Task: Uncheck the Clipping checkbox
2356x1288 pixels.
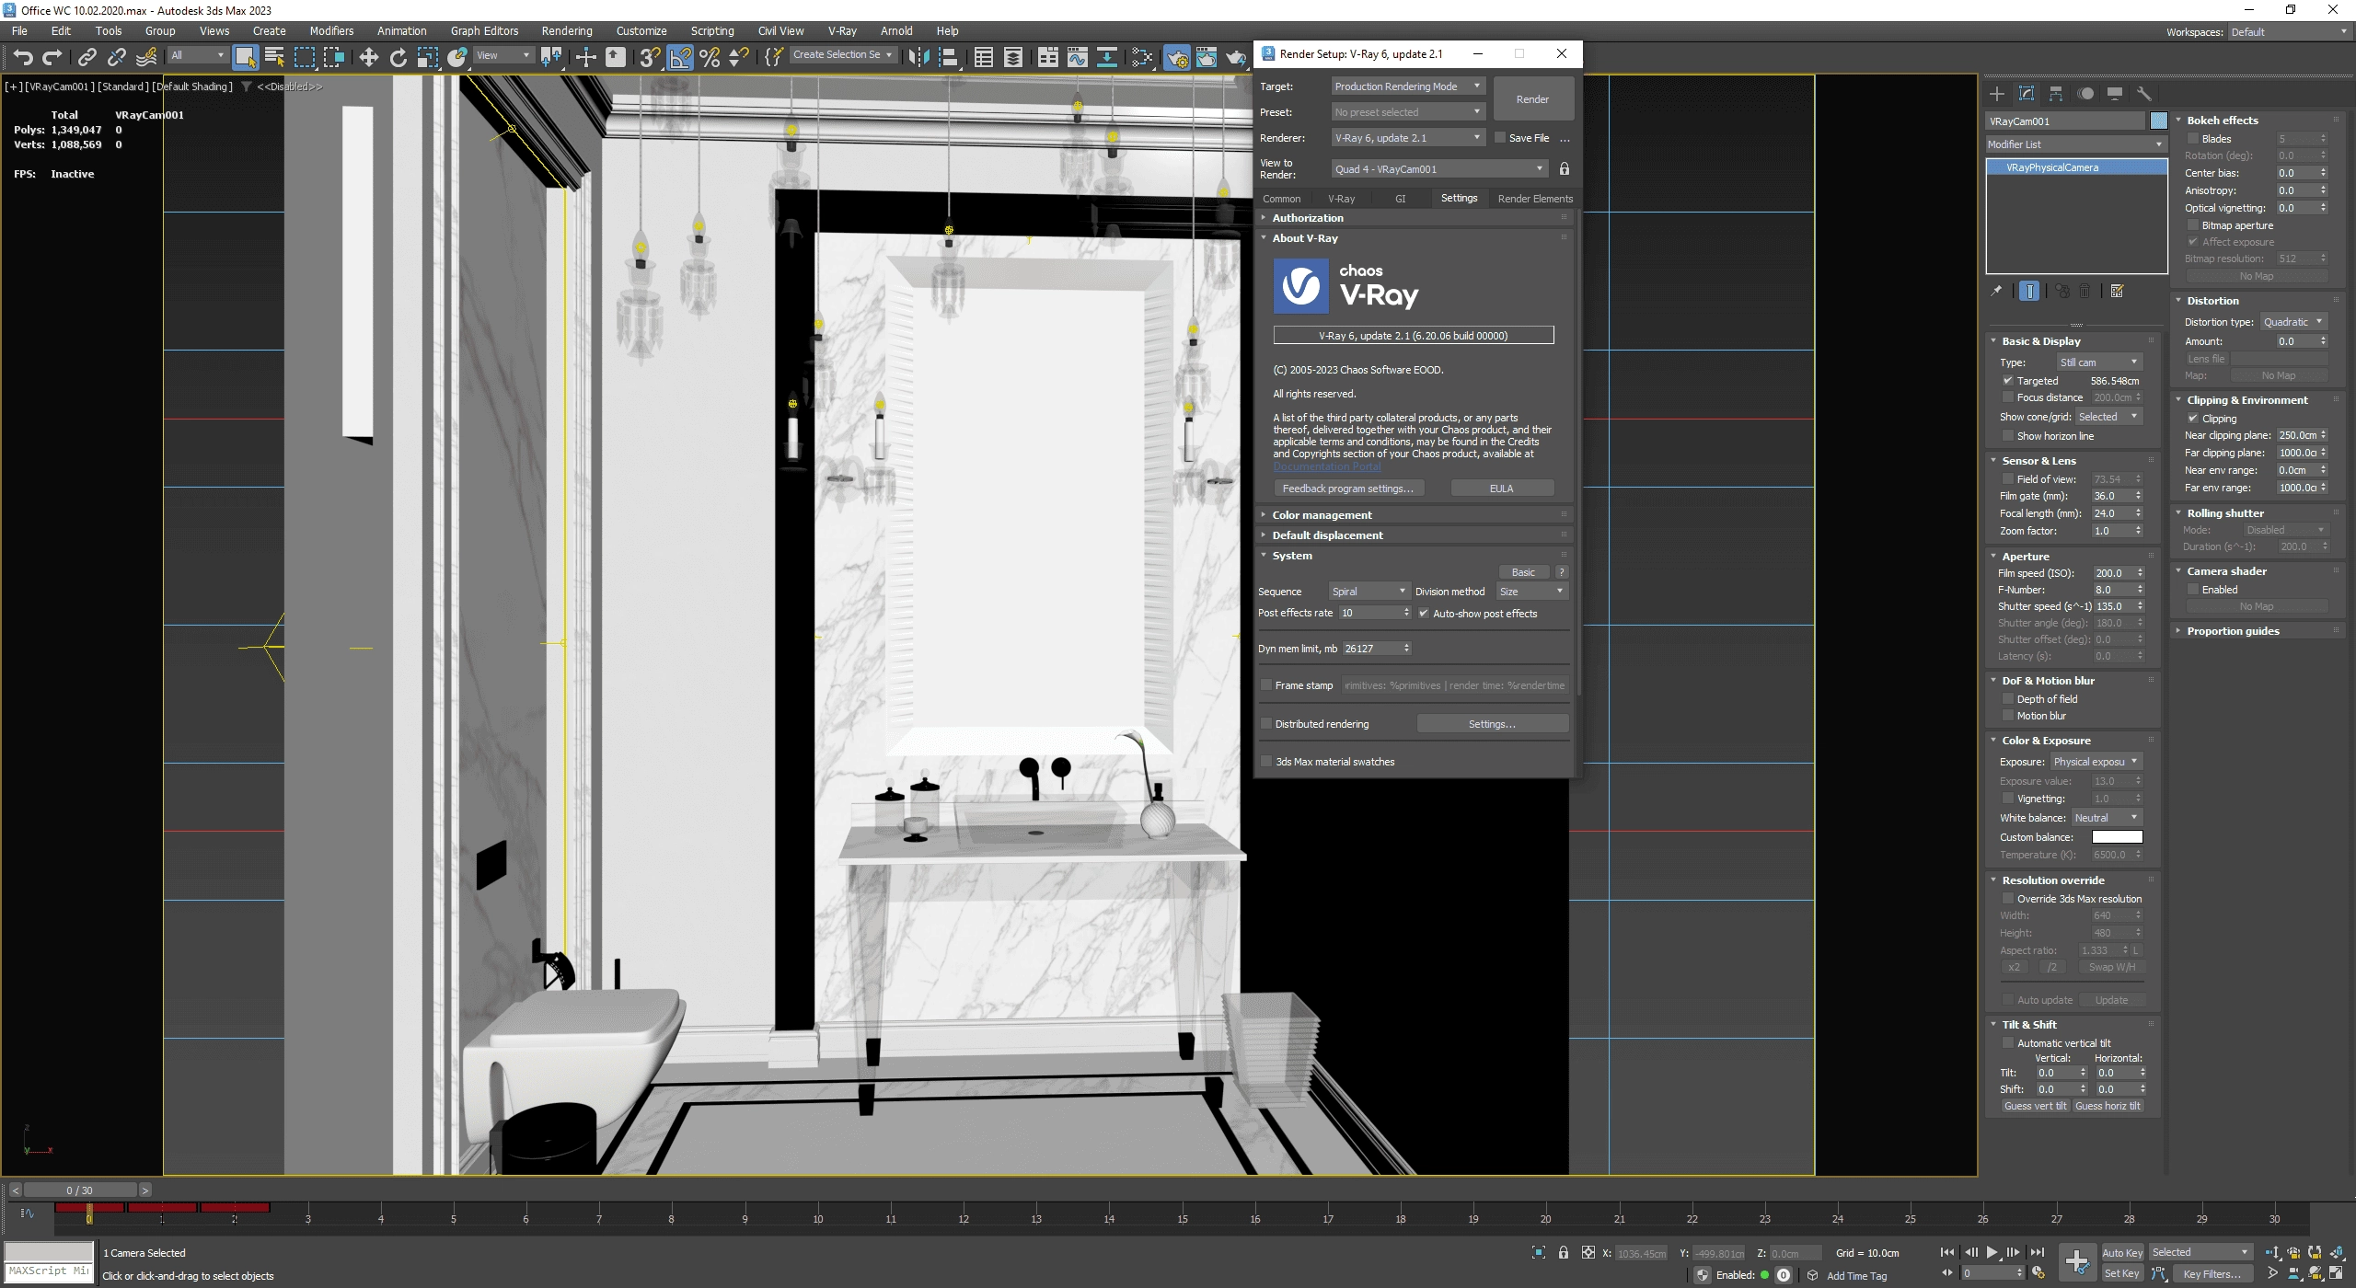Action: pyautogui.click(x=2193, y=419)
